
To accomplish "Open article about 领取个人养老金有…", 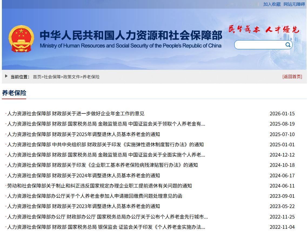I will pyautogui.click(x=106, y=124).
